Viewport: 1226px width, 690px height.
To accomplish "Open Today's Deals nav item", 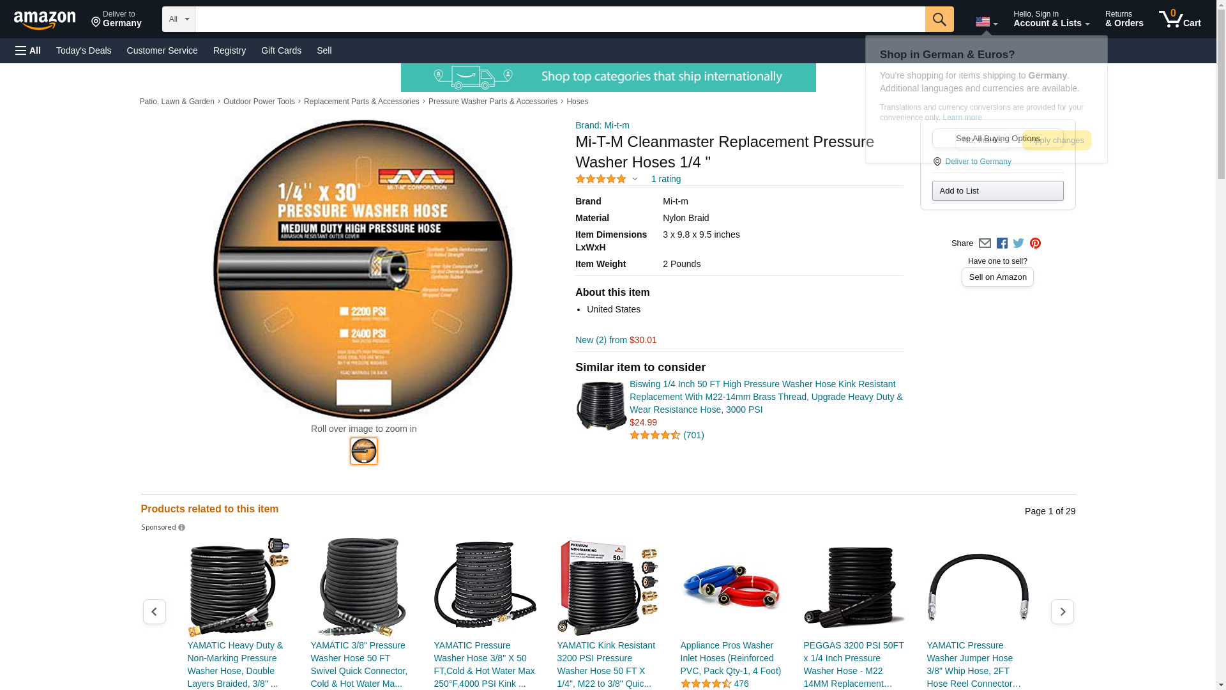I will tap(84, 50).
